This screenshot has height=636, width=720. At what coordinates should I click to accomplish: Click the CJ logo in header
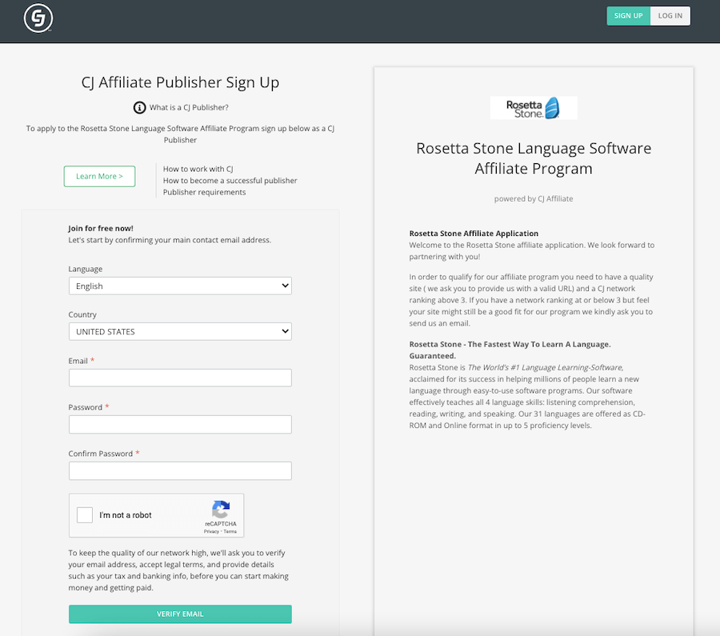pyautogui.click(x=38, y=18)
